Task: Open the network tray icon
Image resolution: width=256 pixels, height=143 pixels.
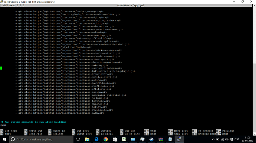Action: click(x=222, y=139)
